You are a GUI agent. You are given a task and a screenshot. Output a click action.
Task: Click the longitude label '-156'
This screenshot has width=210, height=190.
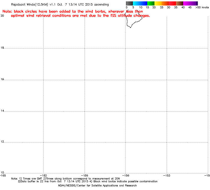126,175
